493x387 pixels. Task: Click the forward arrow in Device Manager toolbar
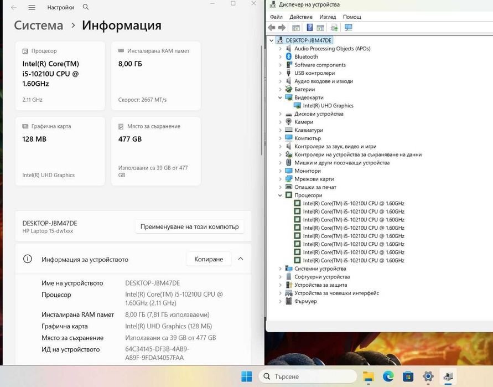[282, 28]
